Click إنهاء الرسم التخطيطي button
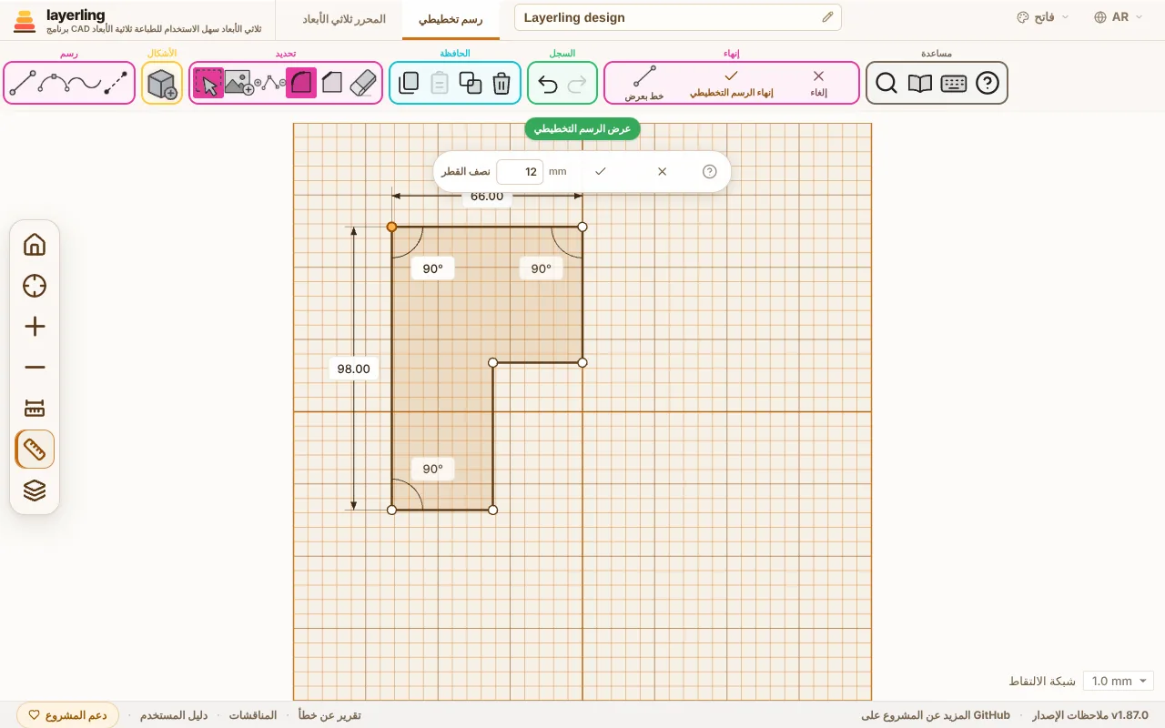This screenshot has width=1165, height=728. point(731,84)
